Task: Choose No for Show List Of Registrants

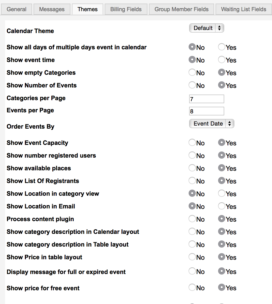Action: (x=192, y=180)
